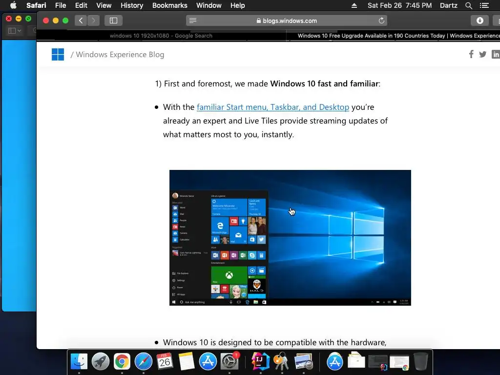This screenshot has width=500, height=375.
Task: Open the documents folder stack in Dock
Action: 356,361
